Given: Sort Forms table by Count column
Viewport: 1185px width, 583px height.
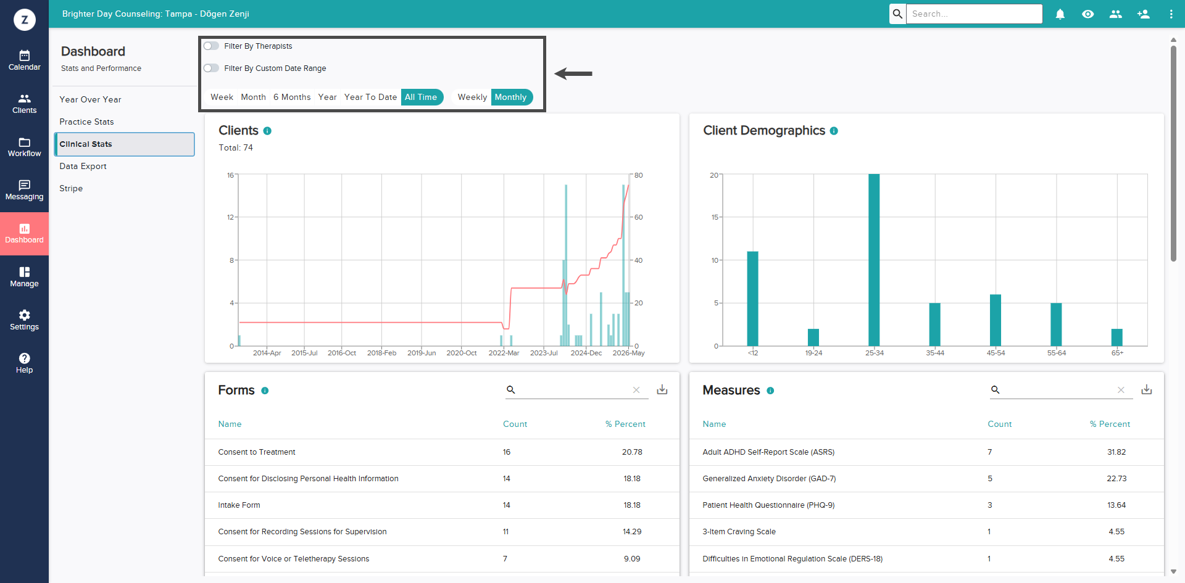Looking at the screenshot, I should (515, 424).
